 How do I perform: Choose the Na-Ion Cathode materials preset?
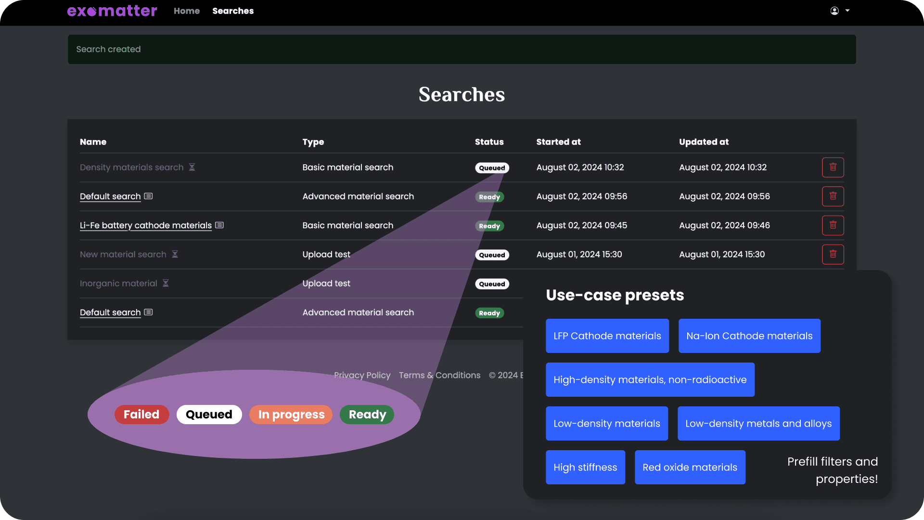[749, 336]
